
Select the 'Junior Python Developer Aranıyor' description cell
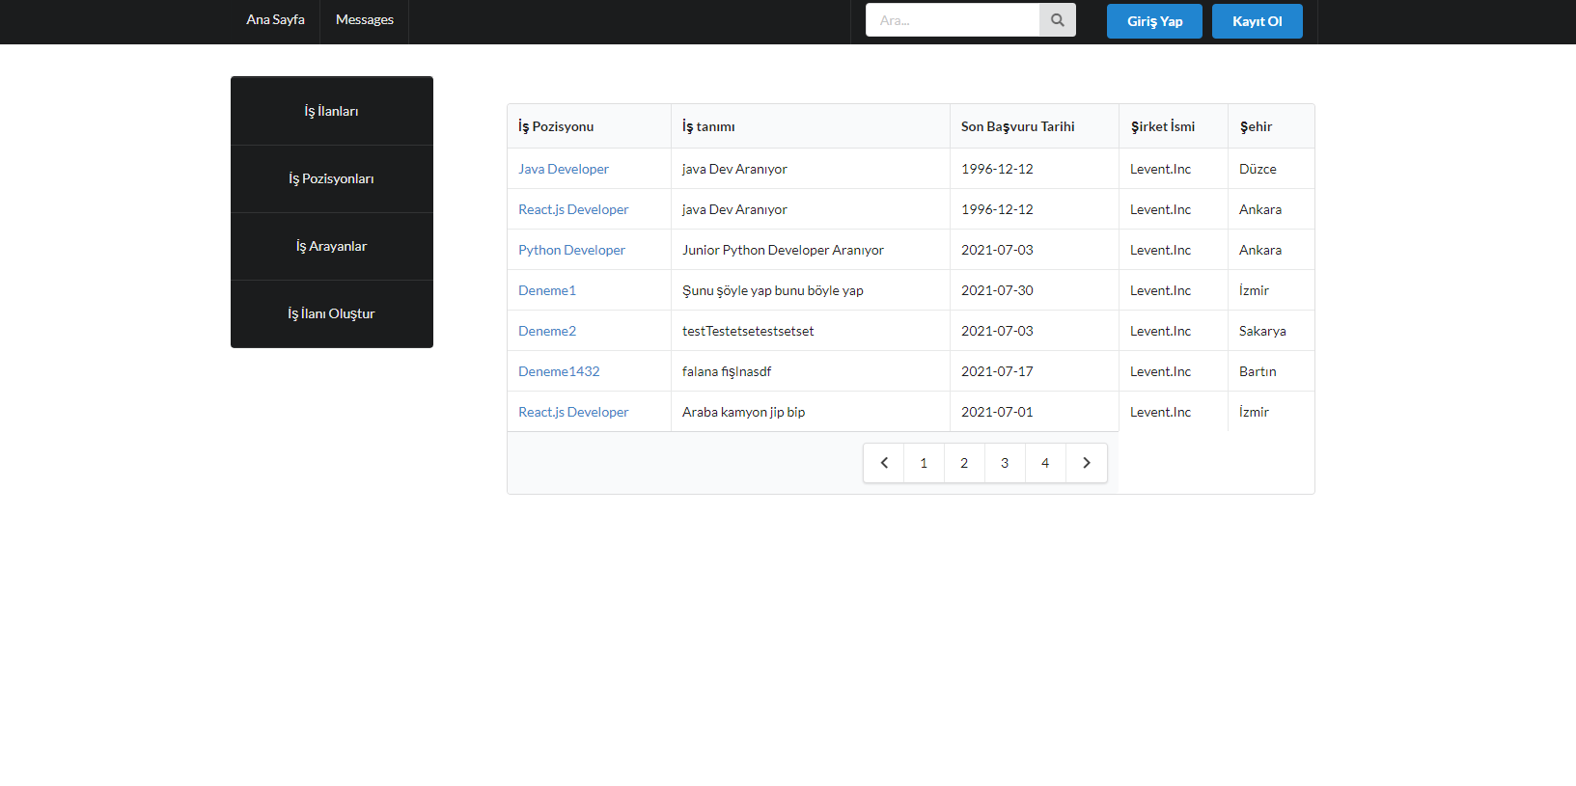(x=811, y=250)
